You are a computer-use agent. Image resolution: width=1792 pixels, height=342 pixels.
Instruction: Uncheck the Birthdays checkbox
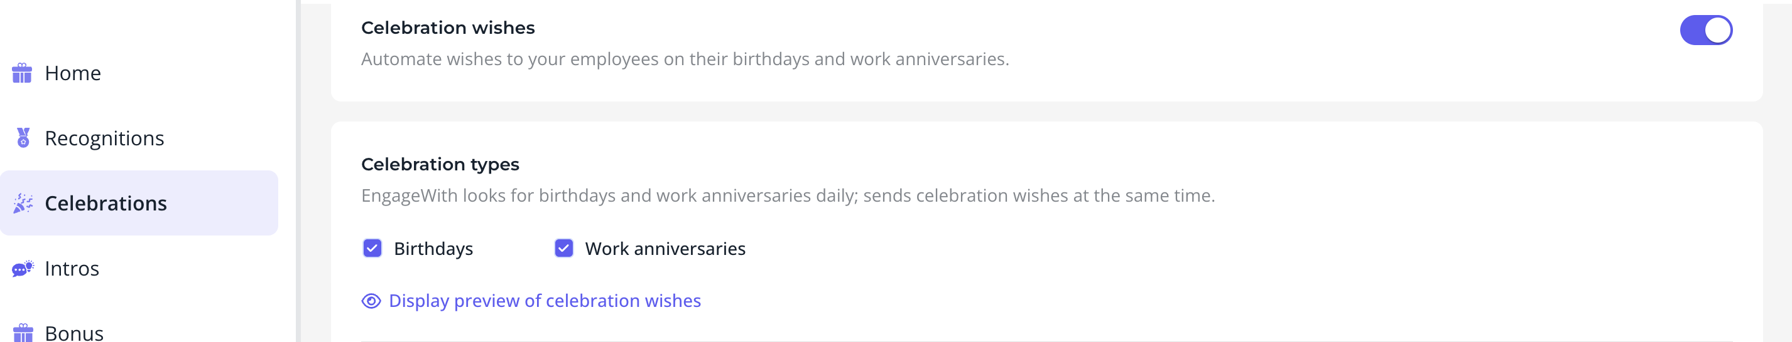click(x=372, y=248)
